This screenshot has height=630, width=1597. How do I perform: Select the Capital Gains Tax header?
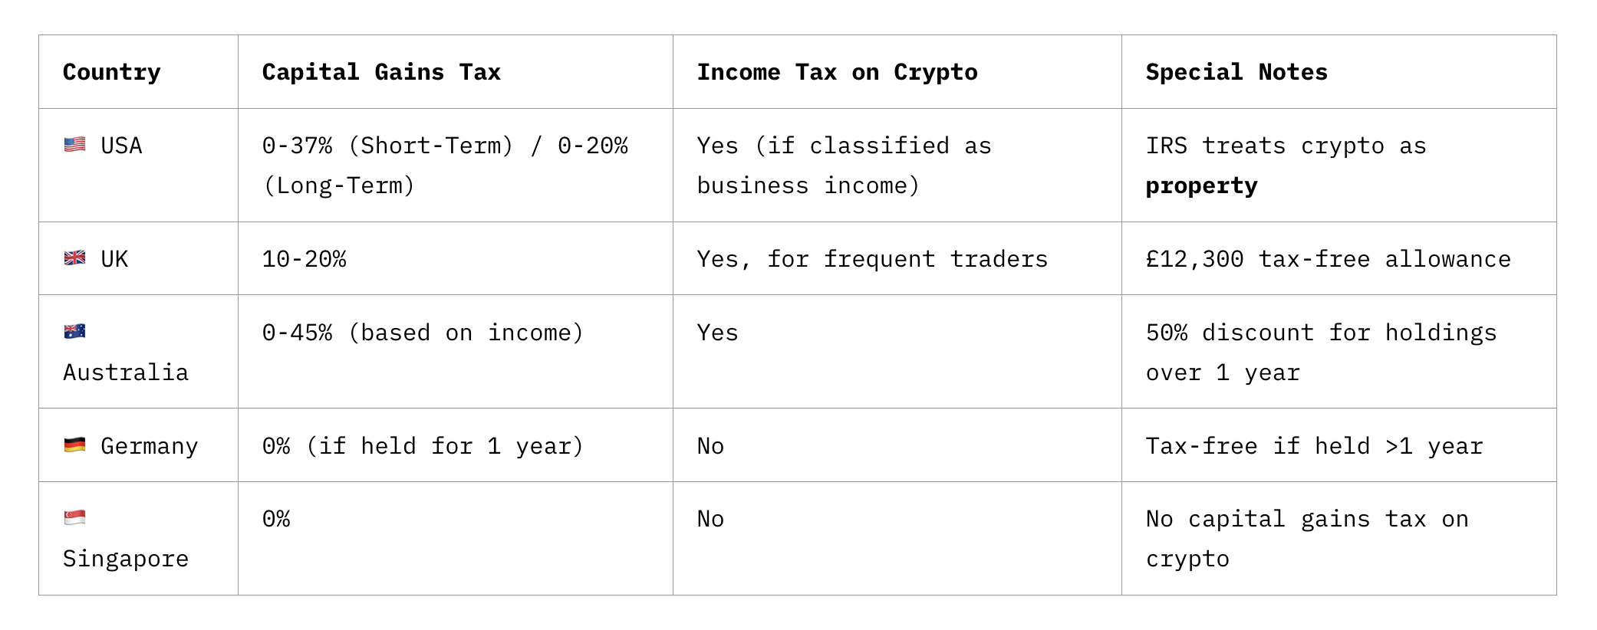tap(381, 72)
